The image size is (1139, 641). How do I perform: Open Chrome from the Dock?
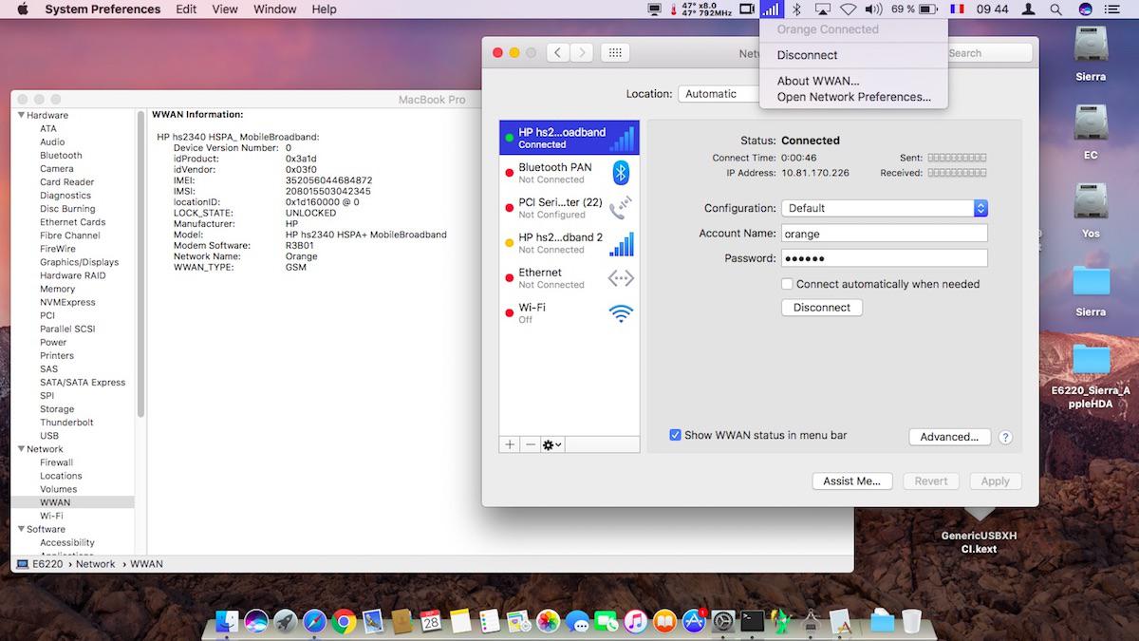[344, 621]
